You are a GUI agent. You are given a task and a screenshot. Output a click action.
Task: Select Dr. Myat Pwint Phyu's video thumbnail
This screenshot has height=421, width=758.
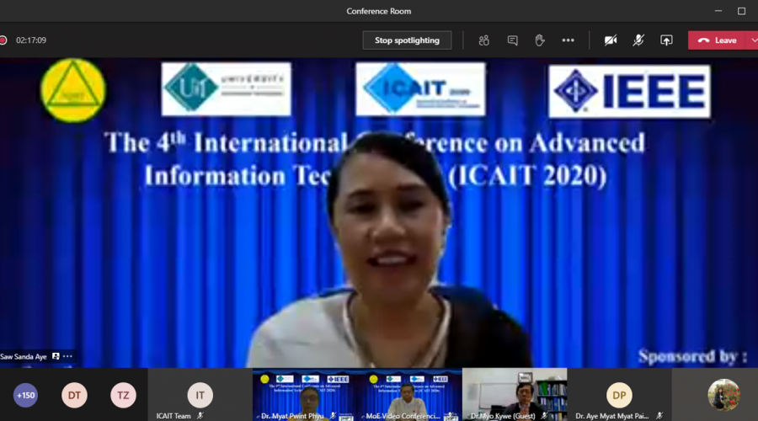click(304, 395)
